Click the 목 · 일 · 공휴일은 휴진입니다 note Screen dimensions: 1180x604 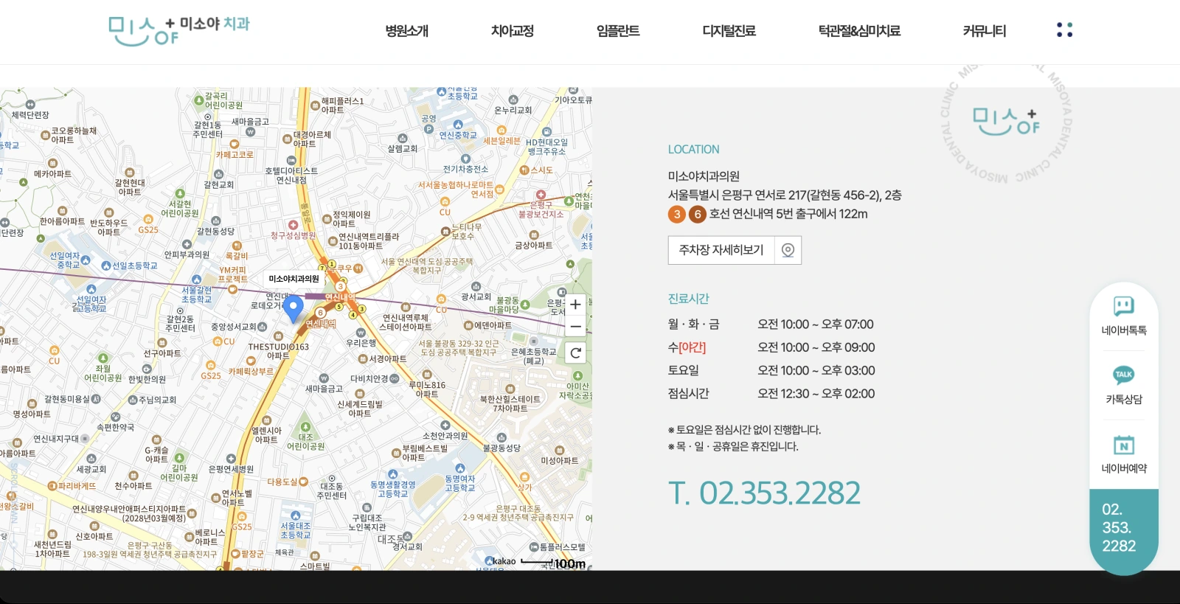click(x=733, y=446)
